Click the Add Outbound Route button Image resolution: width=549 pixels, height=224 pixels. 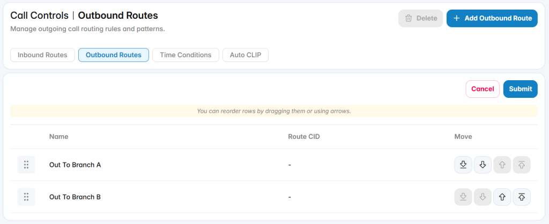point(492,19)
